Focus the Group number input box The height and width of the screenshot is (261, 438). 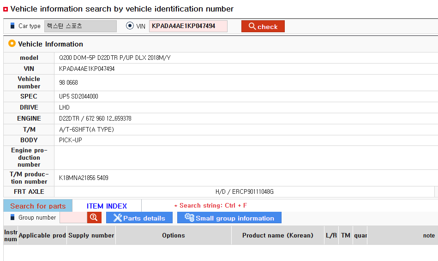(73, 218)
